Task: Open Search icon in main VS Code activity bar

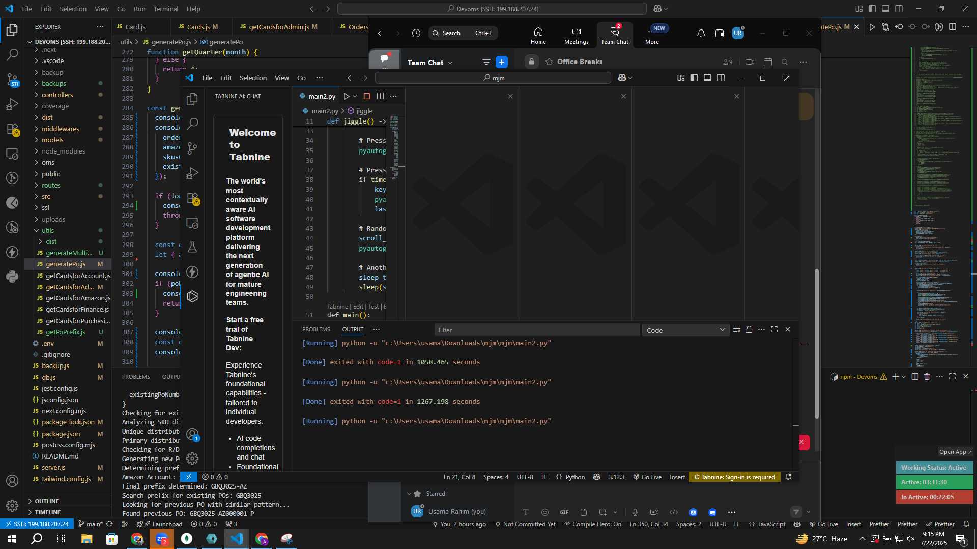Action: (x=12, y=54)
